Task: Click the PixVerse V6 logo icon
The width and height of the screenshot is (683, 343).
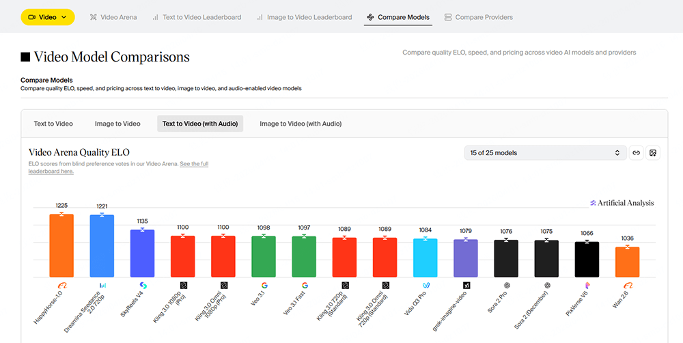Action: [587, 286]
